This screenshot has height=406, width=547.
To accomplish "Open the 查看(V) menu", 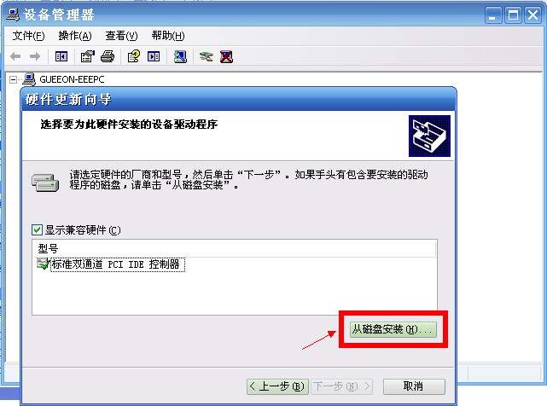I will tap(121, 36).
